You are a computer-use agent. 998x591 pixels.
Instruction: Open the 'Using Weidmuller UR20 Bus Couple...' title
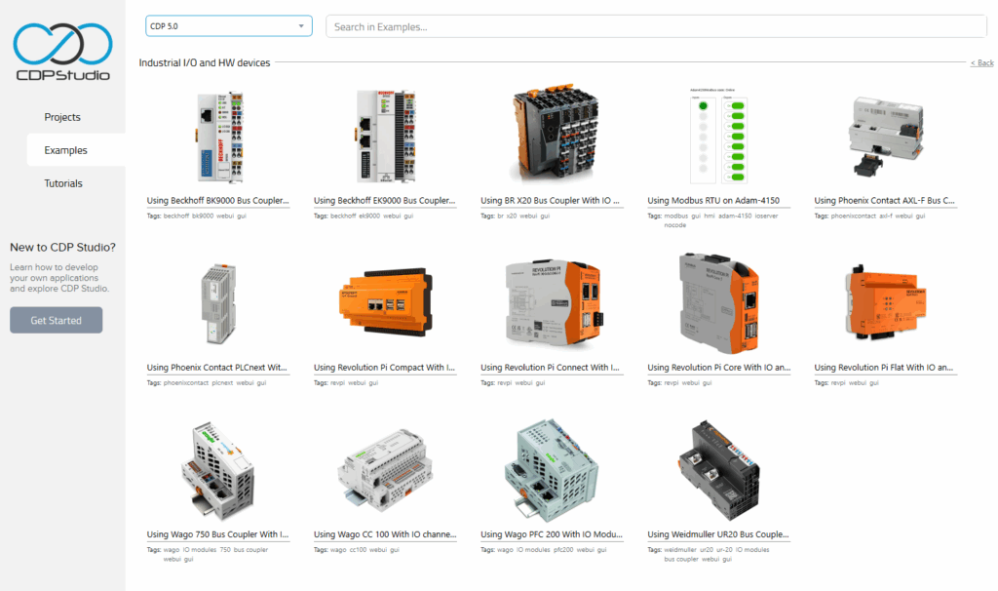click(x=718, y=534)
